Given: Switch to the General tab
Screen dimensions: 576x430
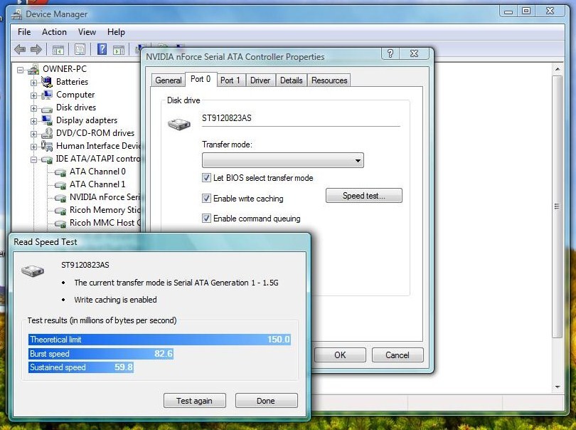Looking at the screenshot, I should 169,80.
